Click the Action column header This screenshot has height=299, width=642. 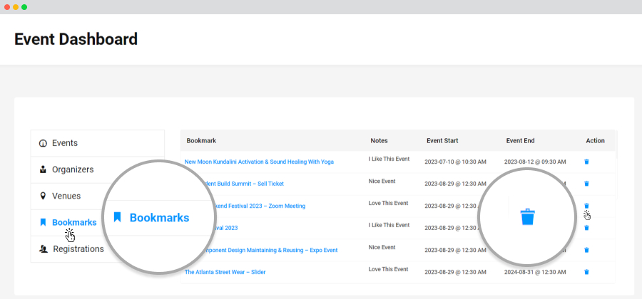tap(596, 140)
